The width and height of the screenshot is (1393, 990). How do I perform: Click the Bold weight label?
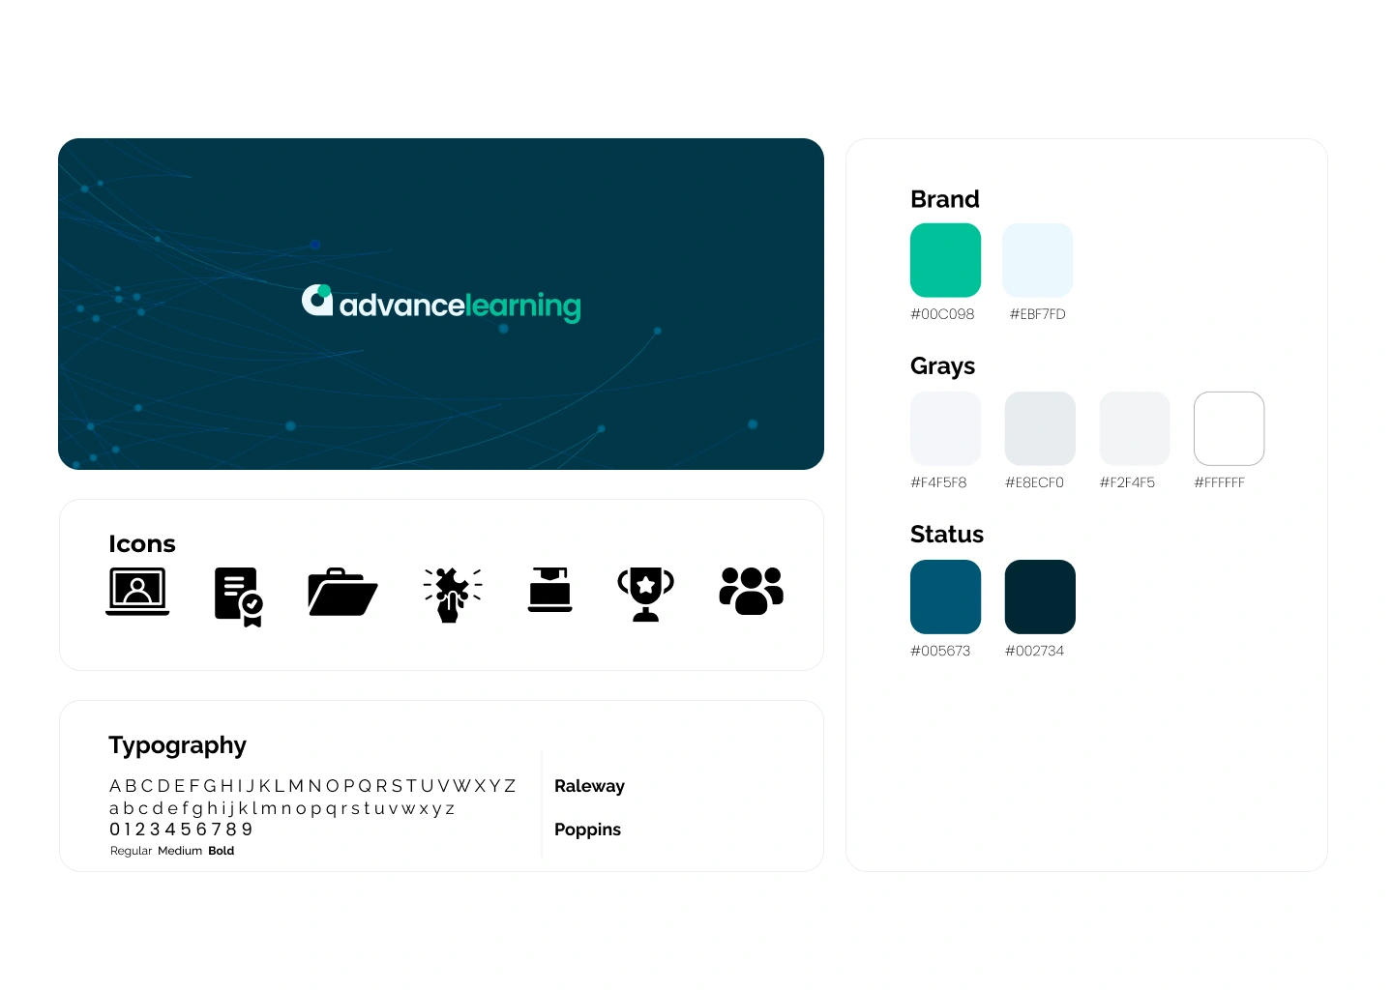click(x=222, y=851)
